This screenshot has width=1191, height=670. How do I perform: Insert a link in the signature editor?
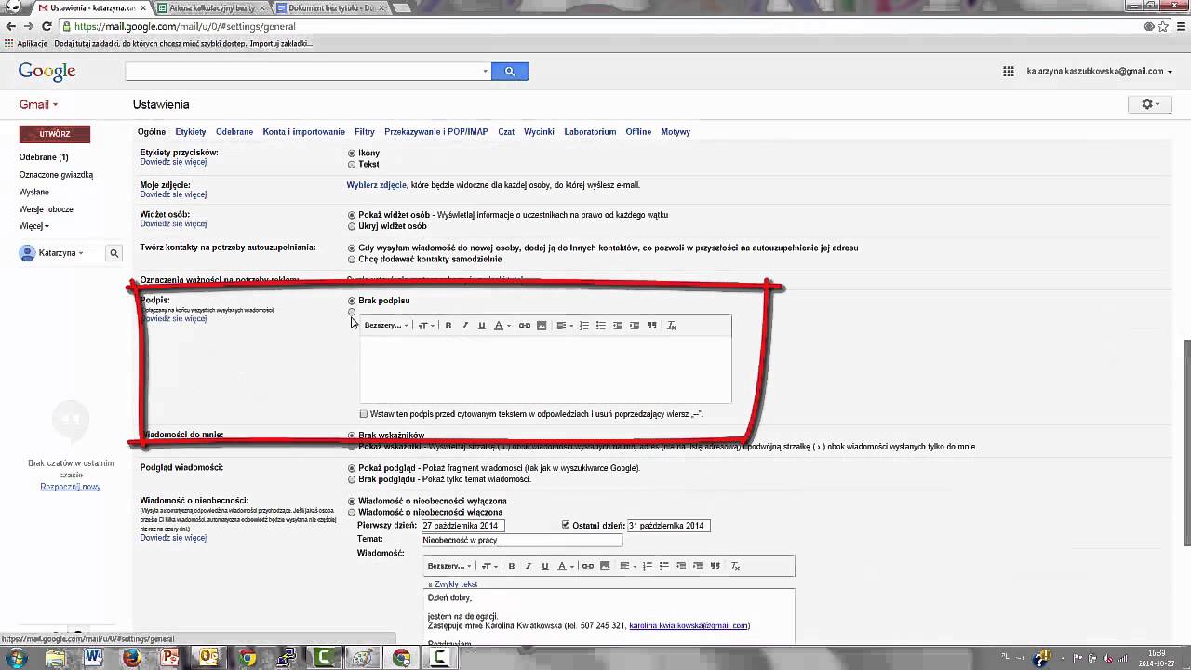click(x=525, y=326)
